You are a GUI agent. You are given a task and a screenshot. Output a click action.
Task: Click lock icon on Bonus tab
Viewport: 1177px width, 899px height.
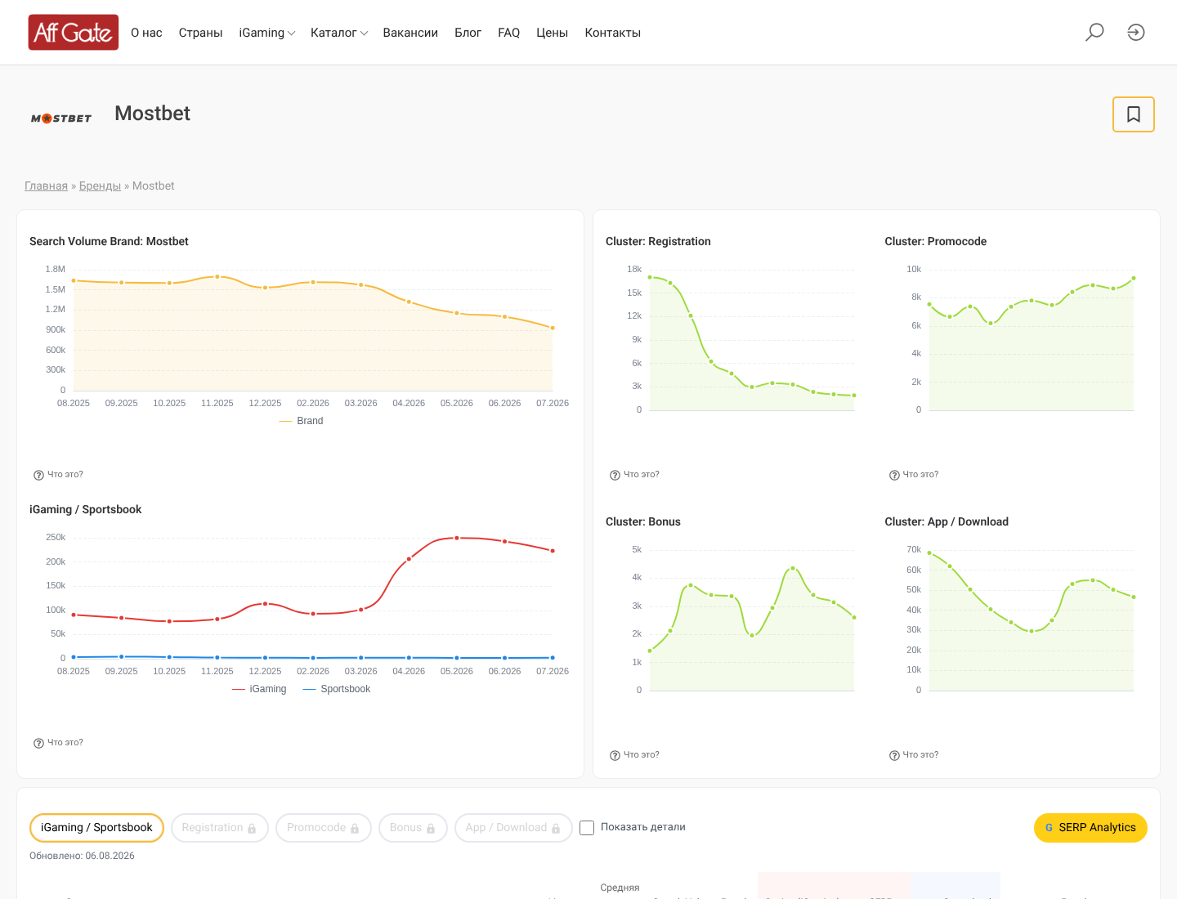point(431,829)
